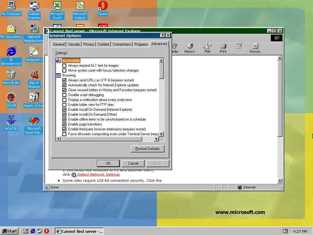313x235 pixels.
Task: Select the Browsing category in settings list
Action: 69,75
